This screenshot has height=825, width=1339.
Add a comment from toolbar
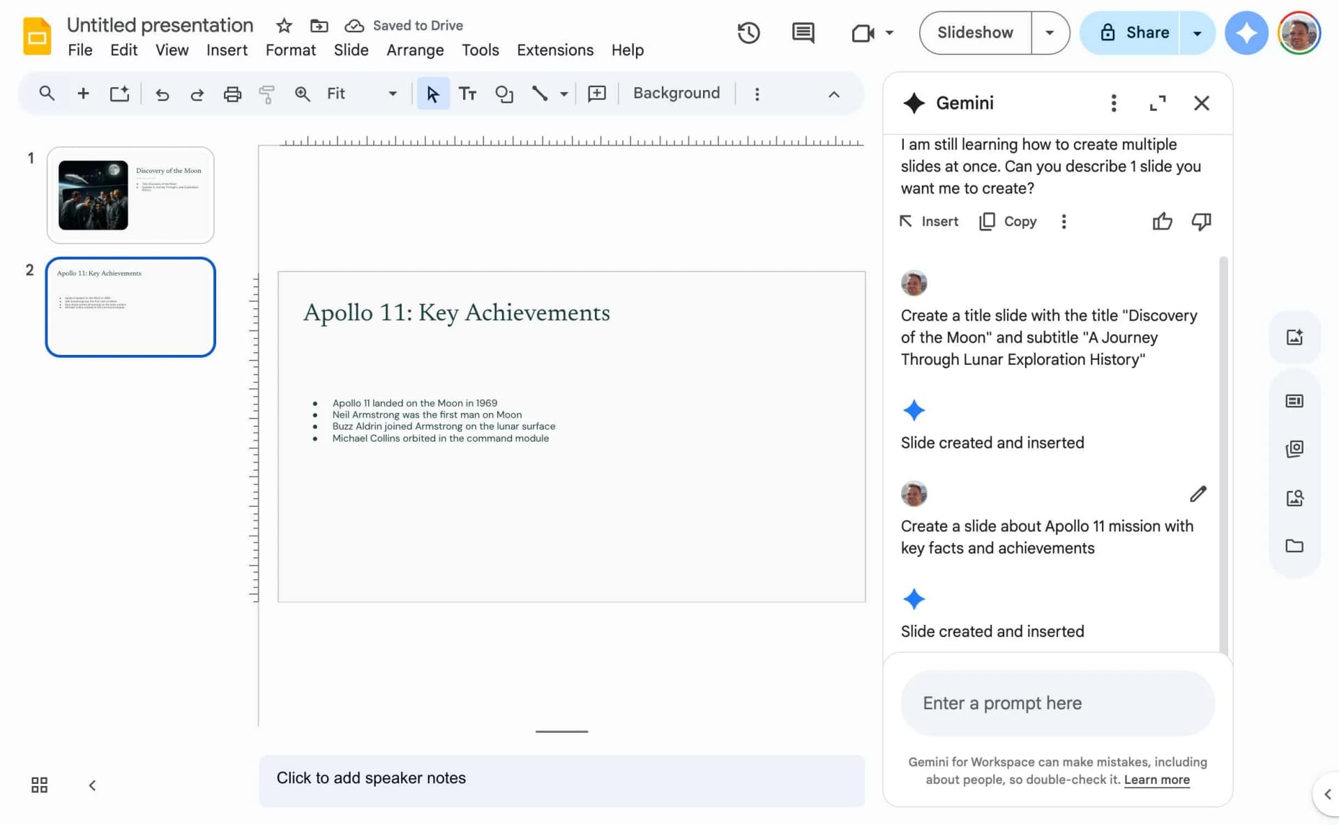(597, 93)
